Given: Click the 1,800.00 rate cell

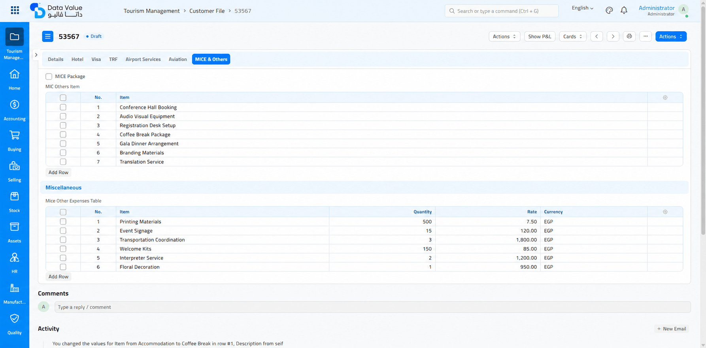Looking at the screenshot, I should pyautogui.click(x=488, y=240).
